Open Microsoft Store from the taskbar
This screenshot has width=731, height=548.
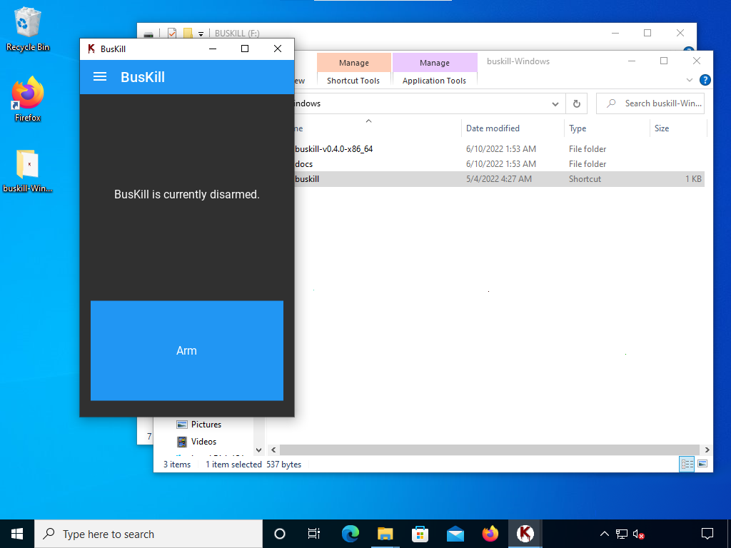point(420,534)
